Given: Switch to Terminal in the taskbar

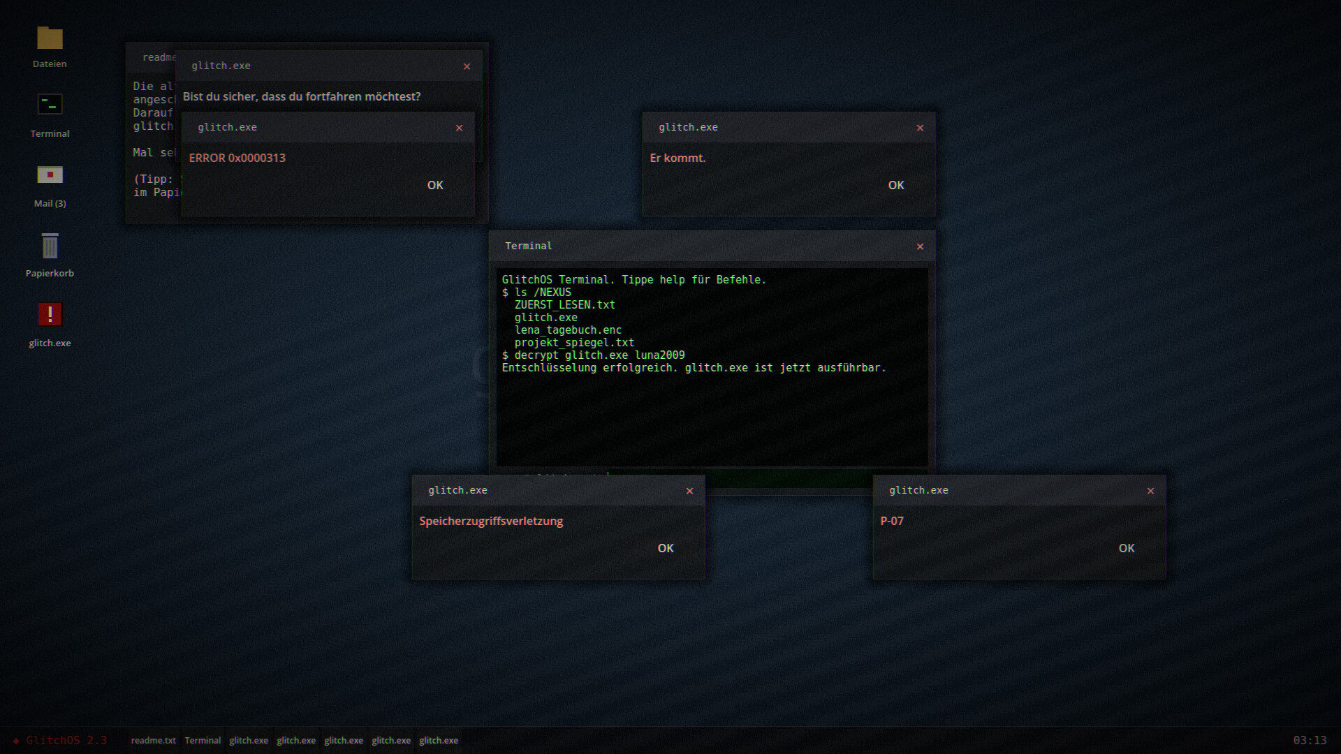Looking at the screenshot, I should [x=203, y=740].
